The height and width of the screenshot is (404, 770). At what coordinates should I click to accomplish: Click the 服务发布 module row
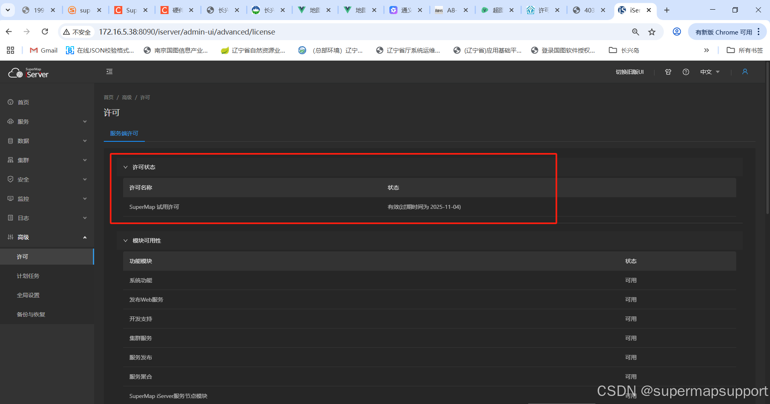(x=430, y=357)
